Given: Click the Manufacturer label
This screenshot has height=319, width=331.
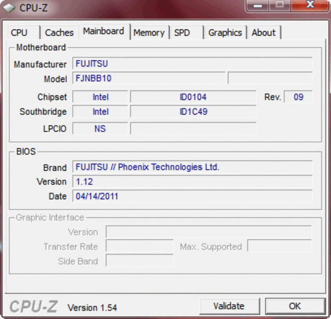Looking at the screenshot, I should pos(40,64).
